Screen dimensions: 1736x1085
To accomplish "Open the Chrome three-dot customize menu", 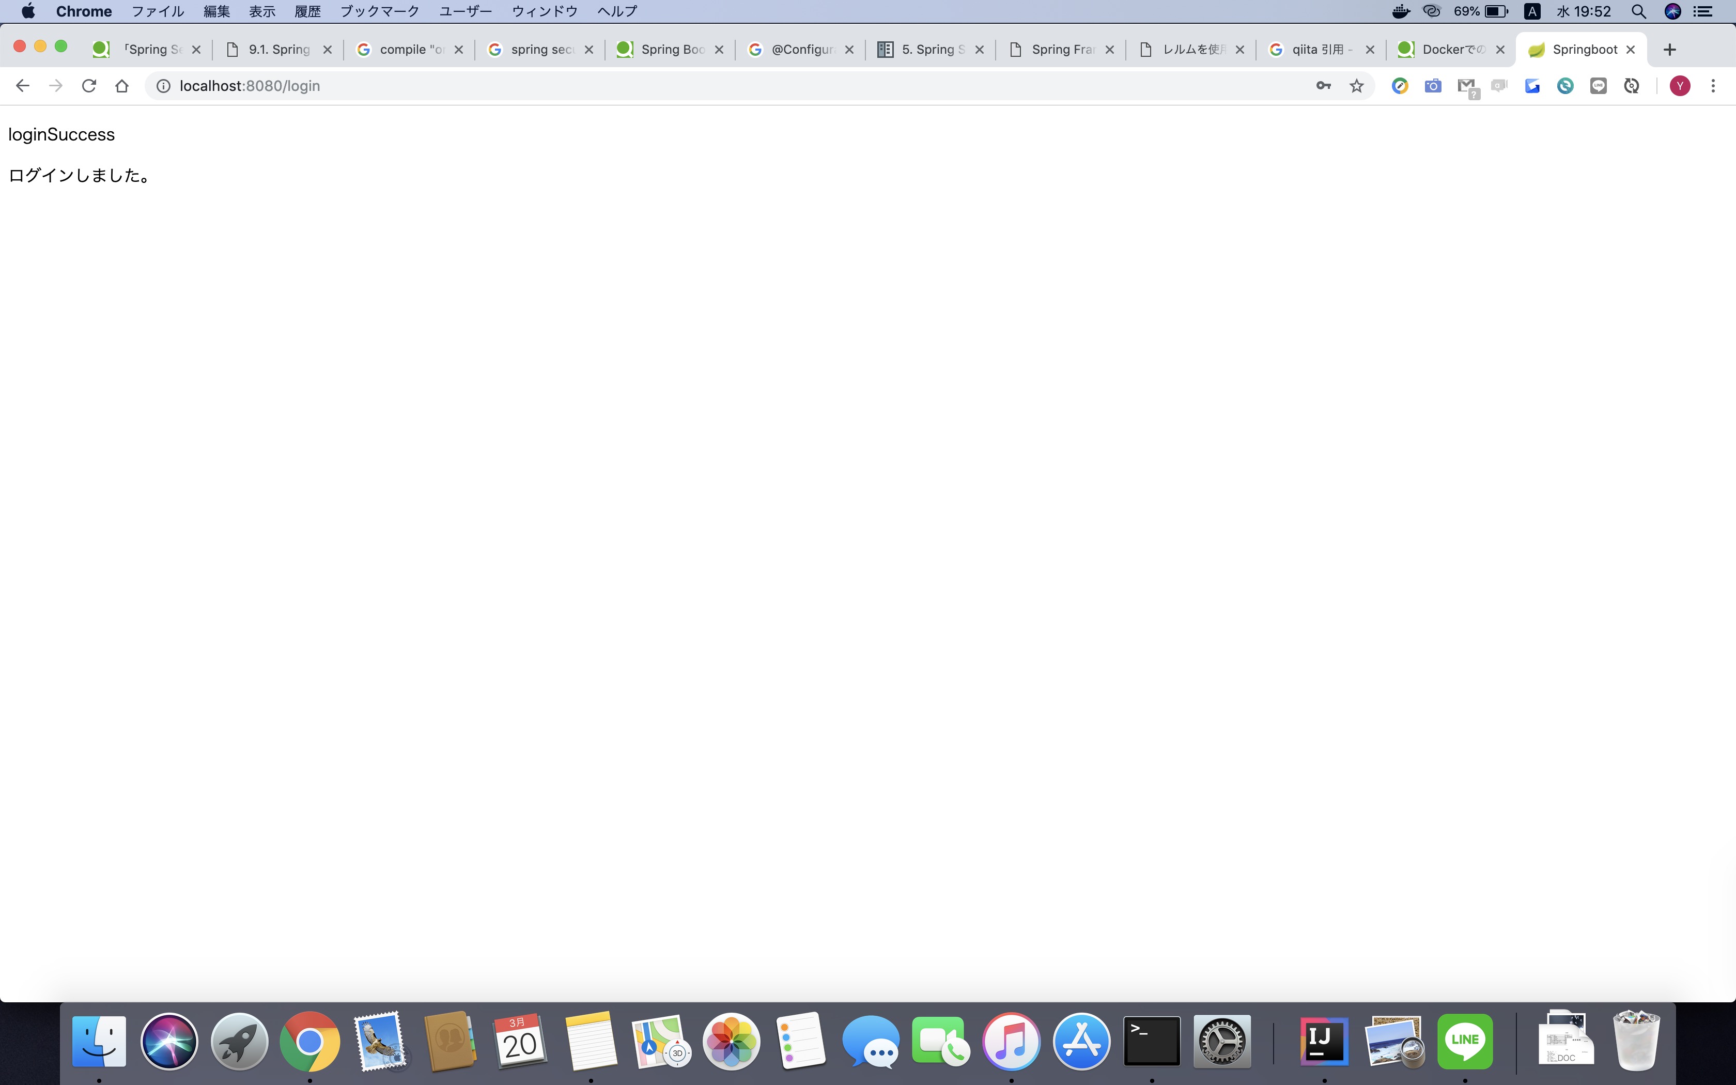I will (1714, 85).
